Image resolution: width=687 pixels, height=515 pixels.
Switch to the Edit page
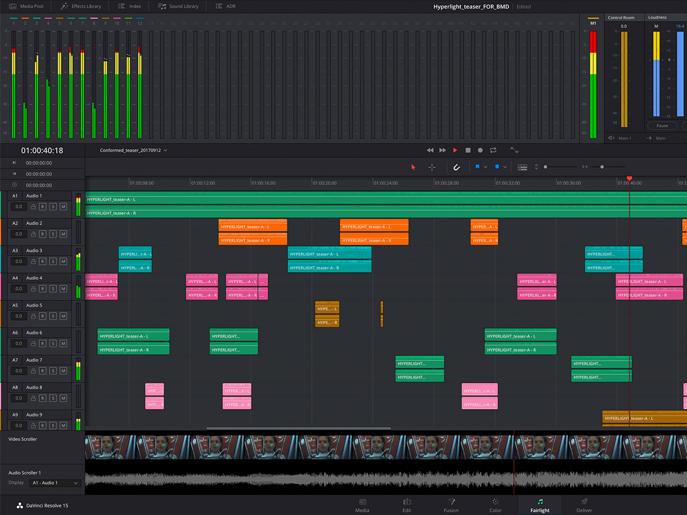tap(406, 506)
